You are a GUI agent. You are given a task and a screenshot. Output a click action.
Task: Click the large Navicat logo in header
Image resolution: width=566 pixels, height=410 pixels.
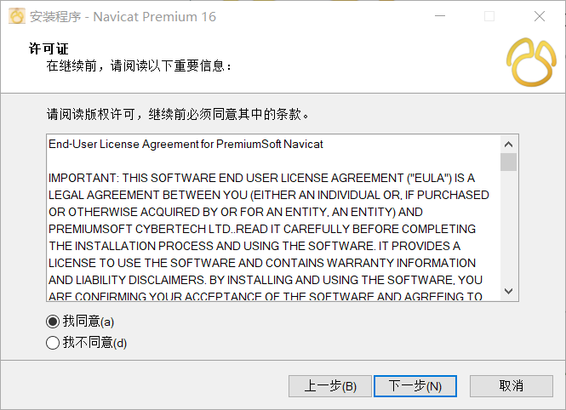pos(531,62)
